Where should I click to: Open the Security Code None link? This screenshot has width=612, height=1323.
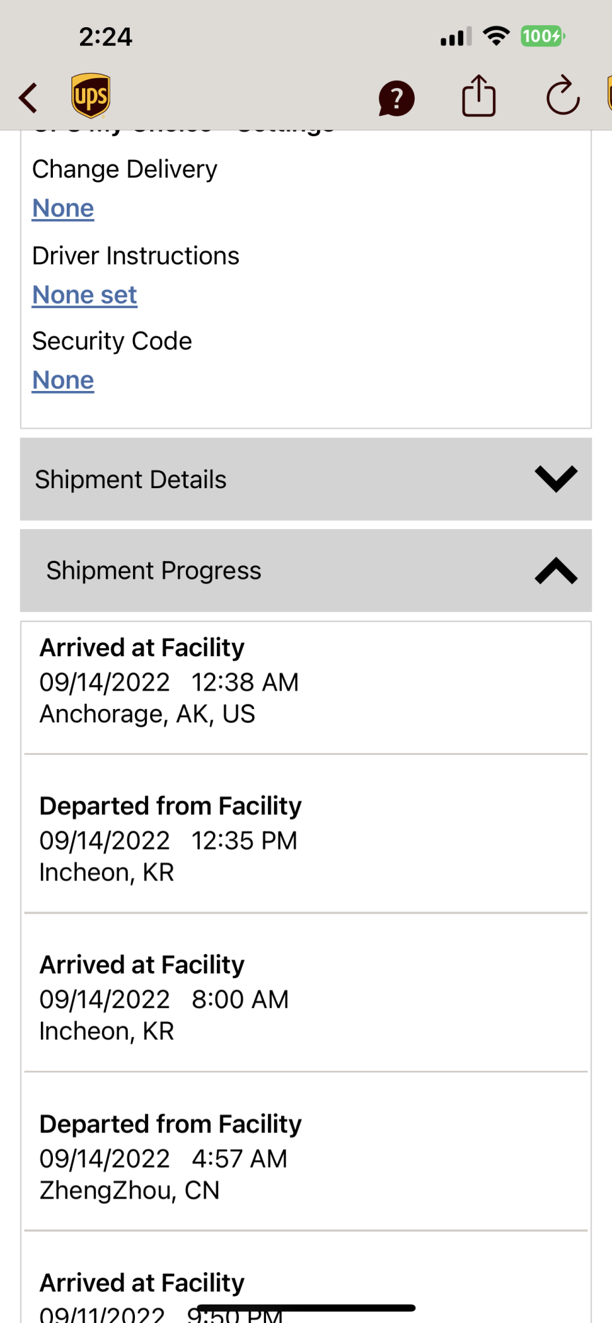(64, 380)
